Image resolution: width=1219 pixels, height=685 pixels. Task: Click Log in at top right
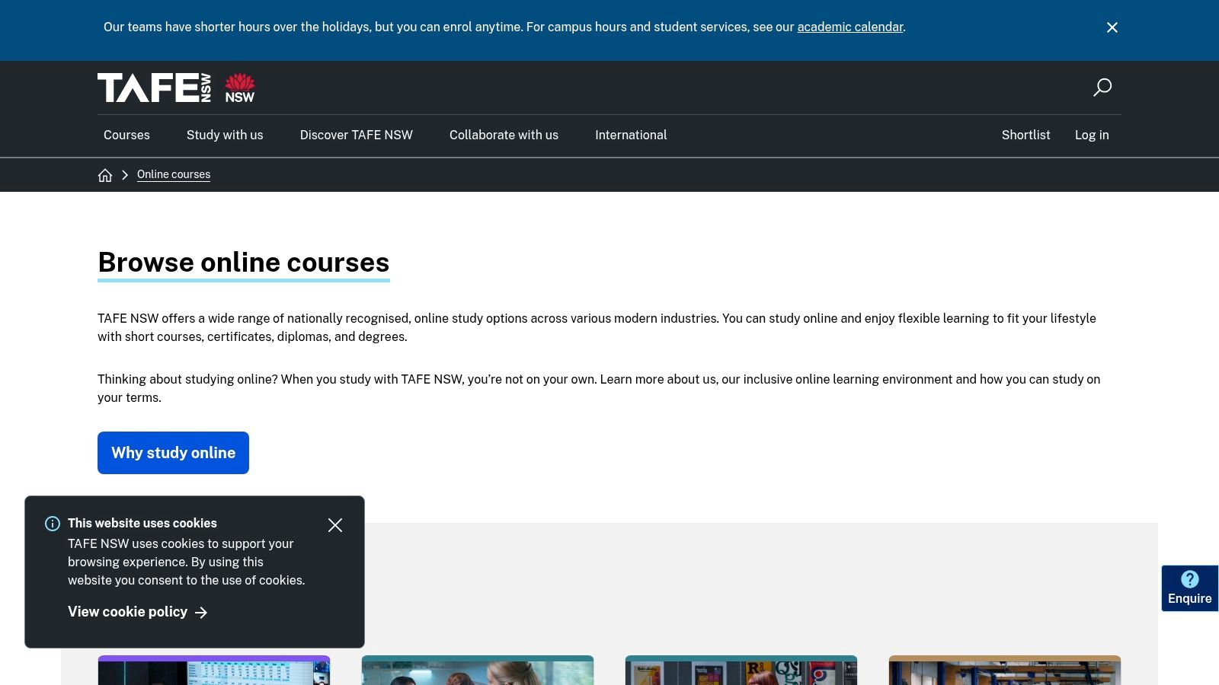1092,135
